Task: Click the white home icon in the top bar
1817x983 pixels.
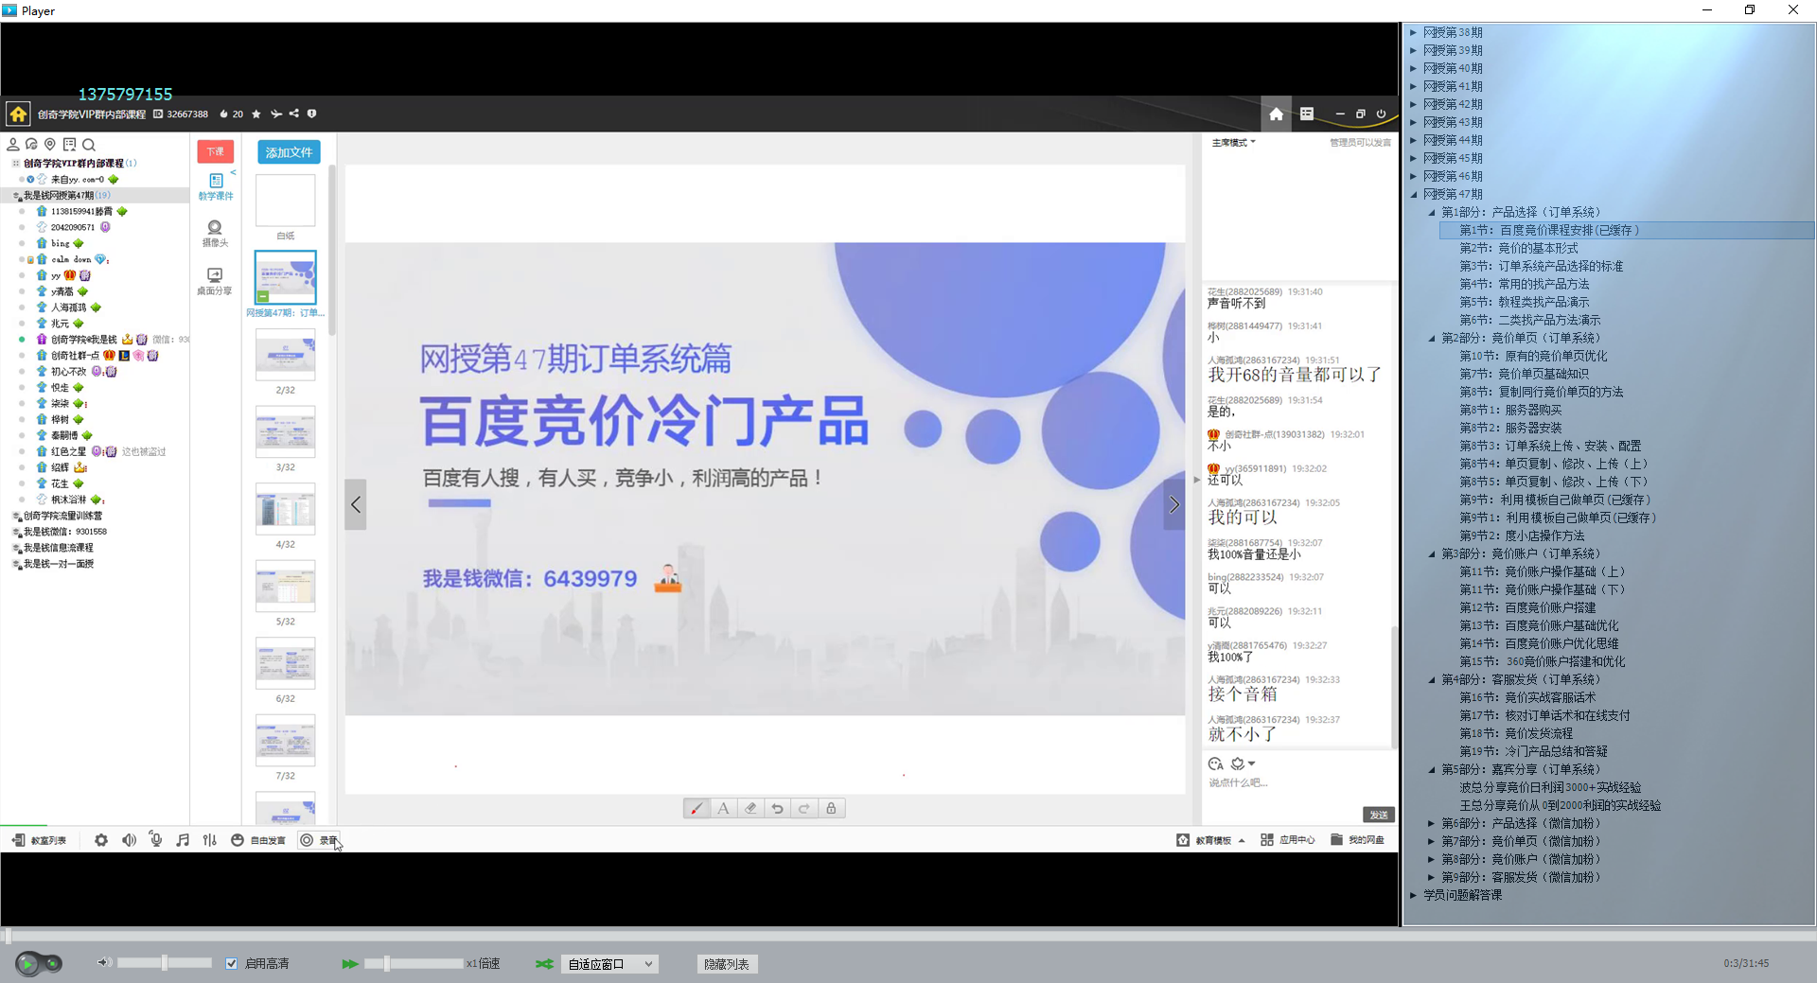Action: pyautogui.click(x=1277, y=114)
